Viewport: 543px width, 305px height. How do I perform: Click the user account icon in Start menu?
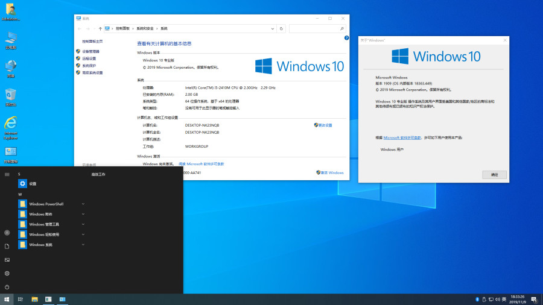(x=7, y=233)
